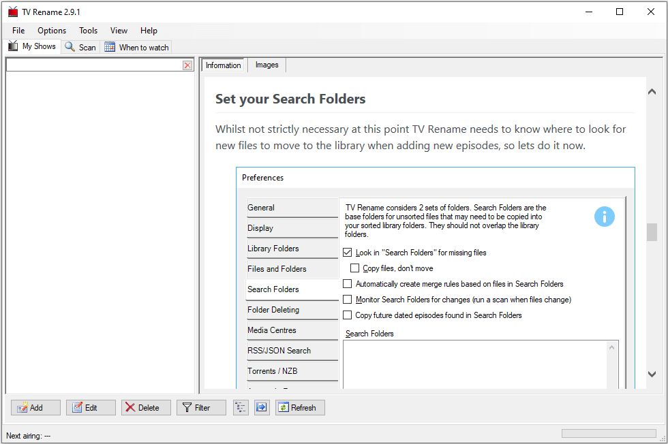668x444 pixels.
Task: Select Torrents / NZB preferences section
Action: coord(292,371)
